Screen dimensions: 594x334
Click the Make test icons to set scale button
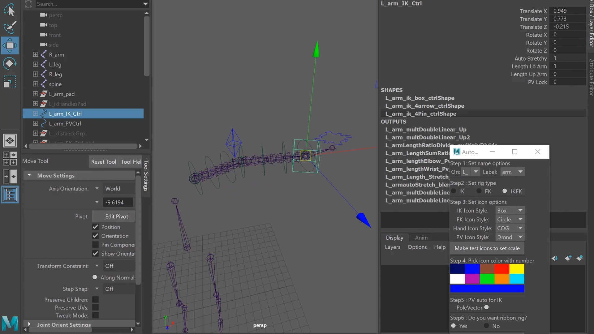(x=487, y=248)
